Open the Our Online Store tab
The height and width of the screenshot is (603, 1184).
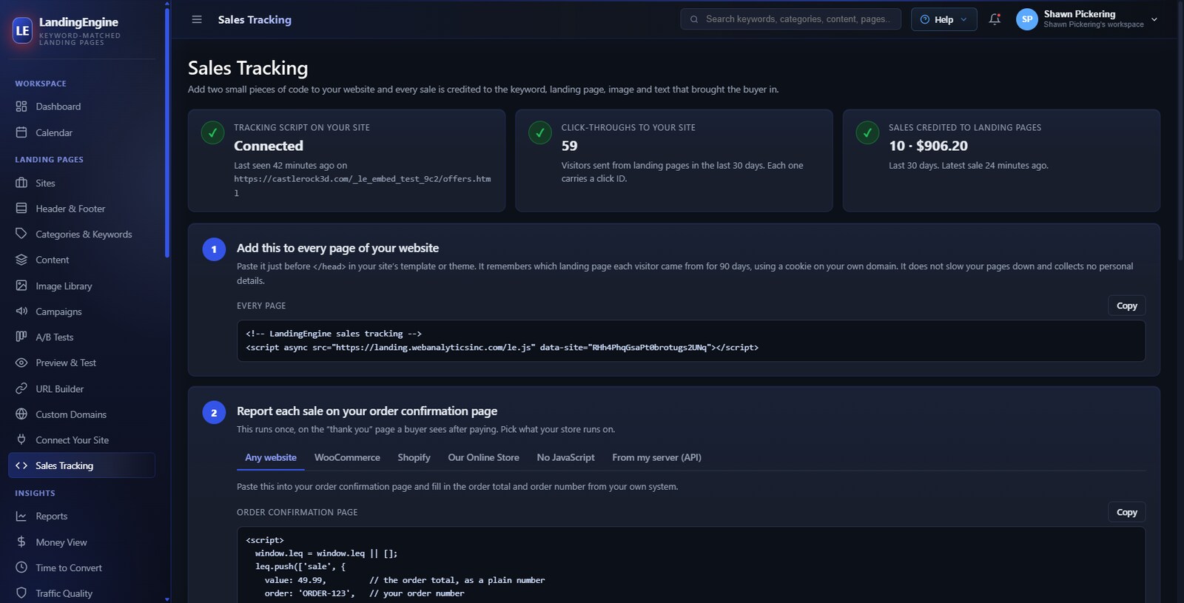point(483,458)
